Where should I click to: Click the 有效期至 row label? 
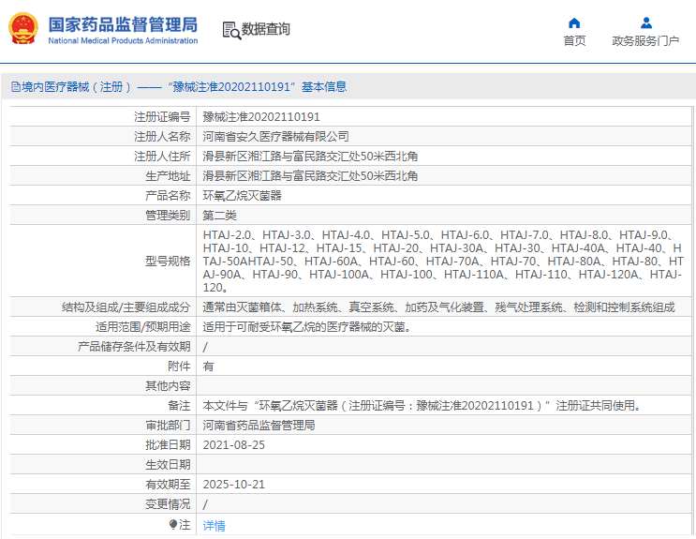tap(168, 485)
